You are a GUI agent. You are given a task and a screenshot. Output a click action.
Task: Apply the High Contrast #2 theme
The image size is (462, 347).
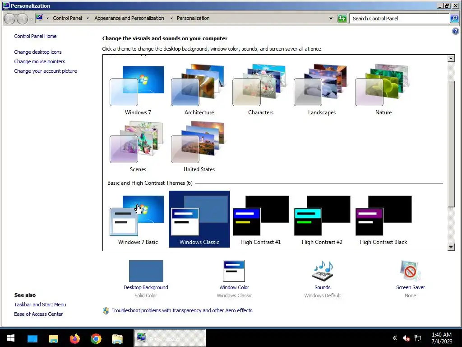(x=322, y=219)
